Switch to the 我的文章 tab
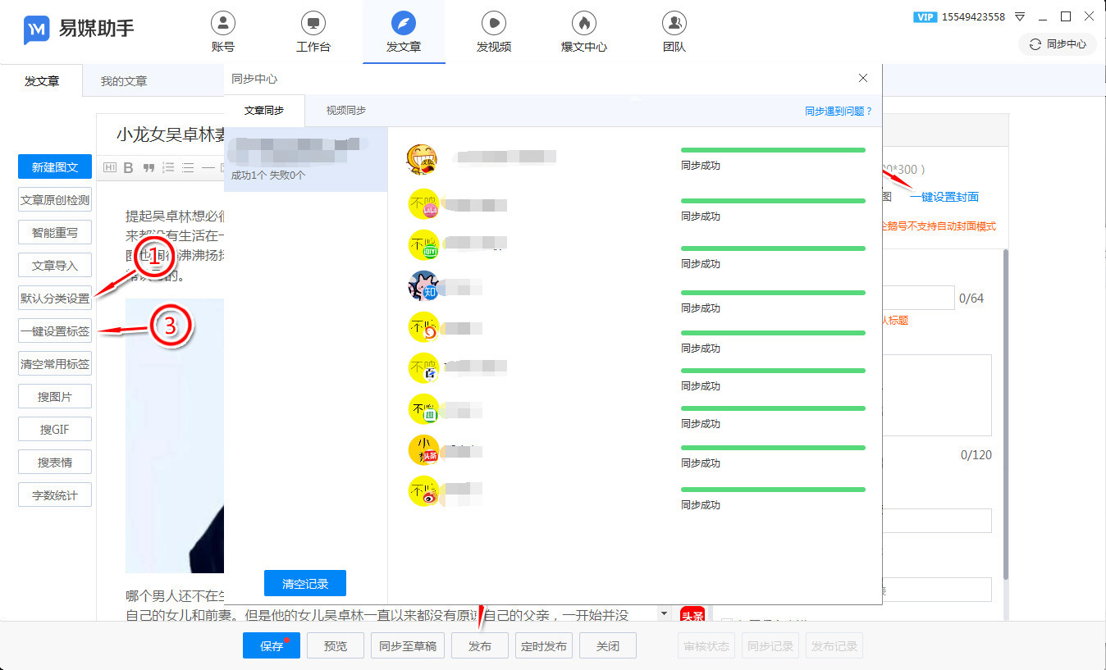This screenshot has width=1106, height=670. coord(124,81)
